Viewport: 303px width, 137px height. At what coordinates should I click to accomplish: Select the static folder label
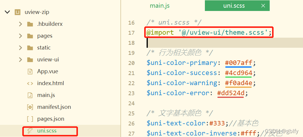44,47
